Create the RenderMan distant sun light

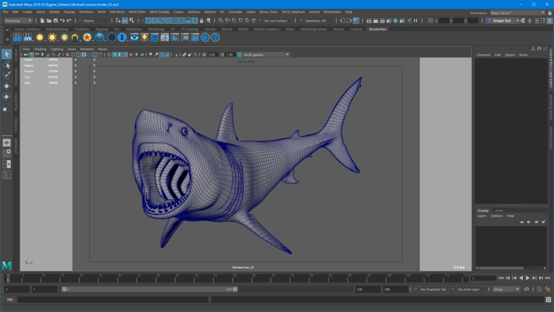tap(52, 37)
